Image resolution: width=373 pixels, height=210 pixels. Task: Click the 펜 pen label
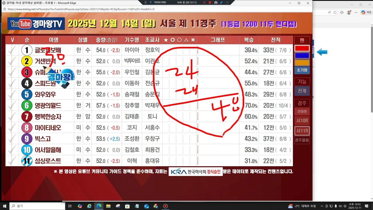click(x=302, y=40)
